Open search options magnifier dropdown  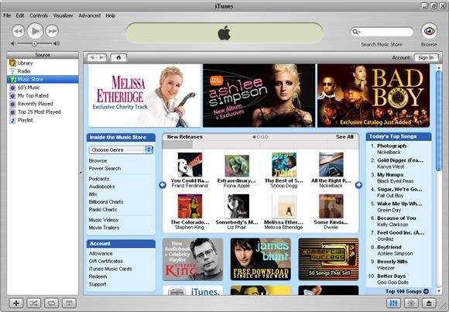[356, 32]
